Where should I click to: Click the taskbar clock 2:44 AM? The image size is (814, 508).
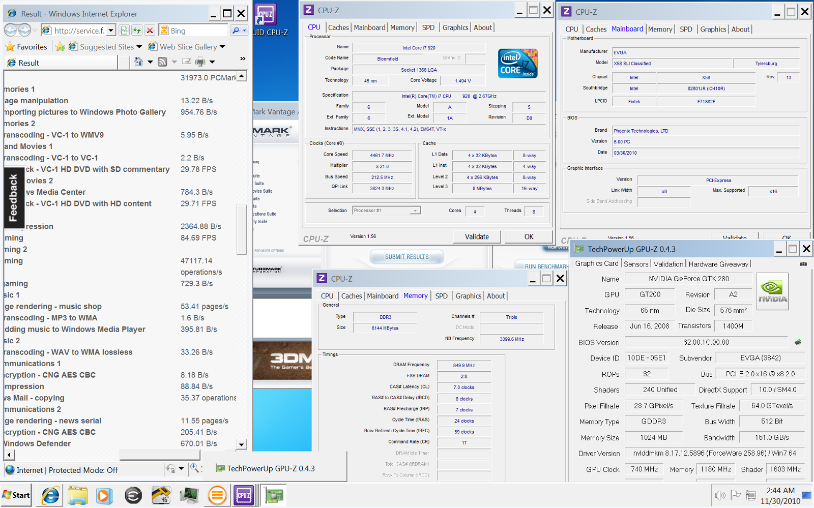pyautogui.click(x=780, y=491)
